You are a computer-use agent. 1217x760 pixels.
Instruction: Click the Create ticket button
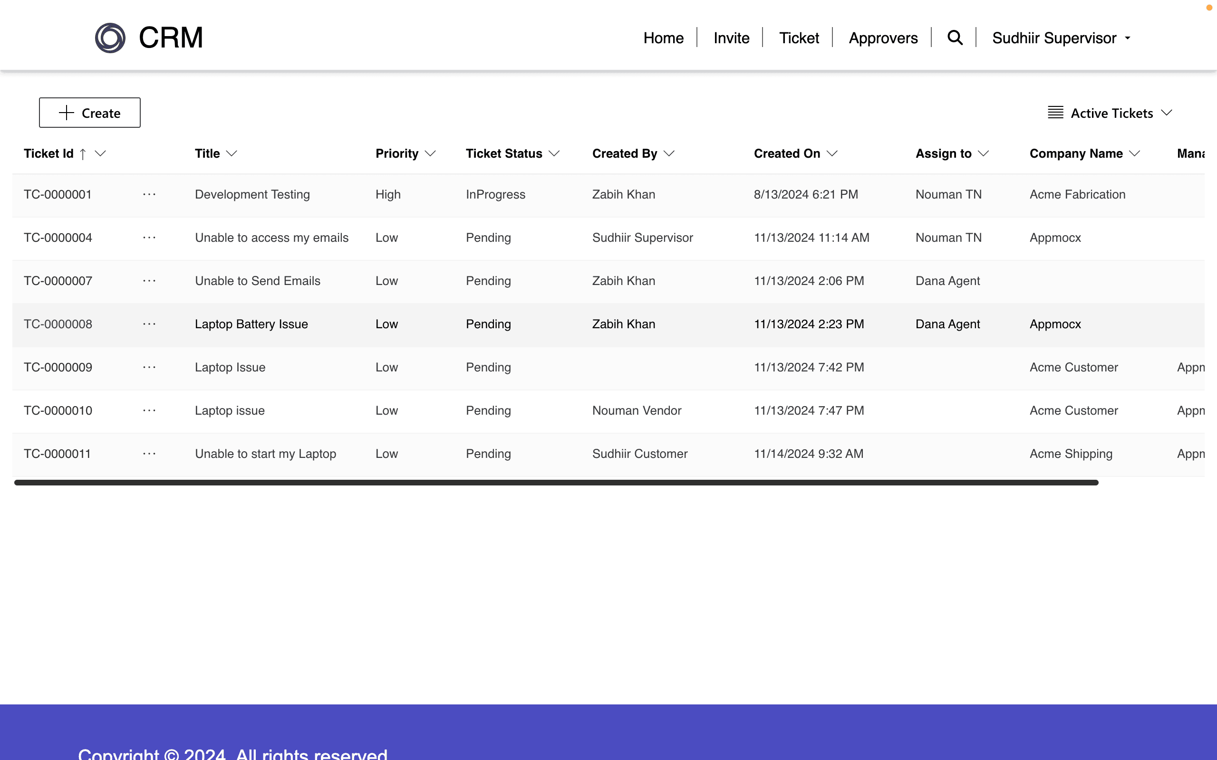pos(89,113)
